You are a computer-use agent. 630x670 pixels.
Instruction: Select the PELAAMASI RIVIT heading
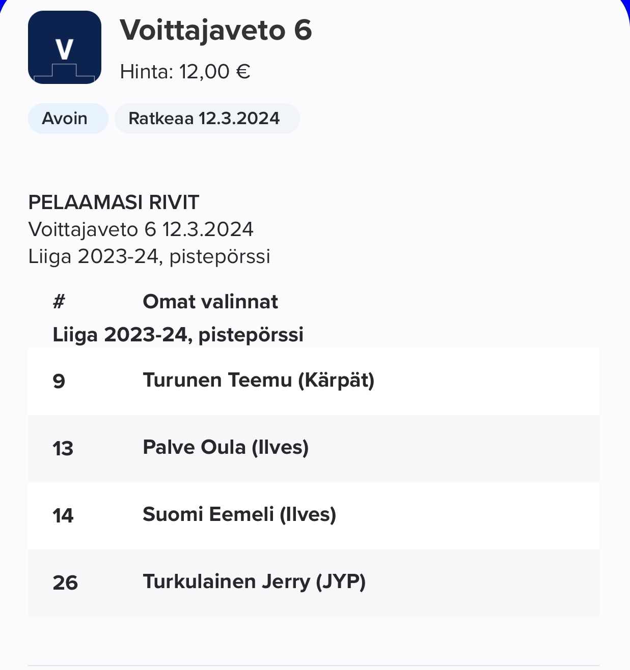pos(114,202)
